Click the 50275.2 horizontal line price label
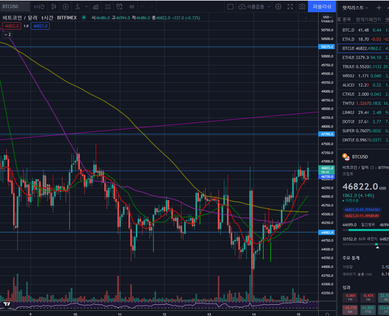 [326, 47]
